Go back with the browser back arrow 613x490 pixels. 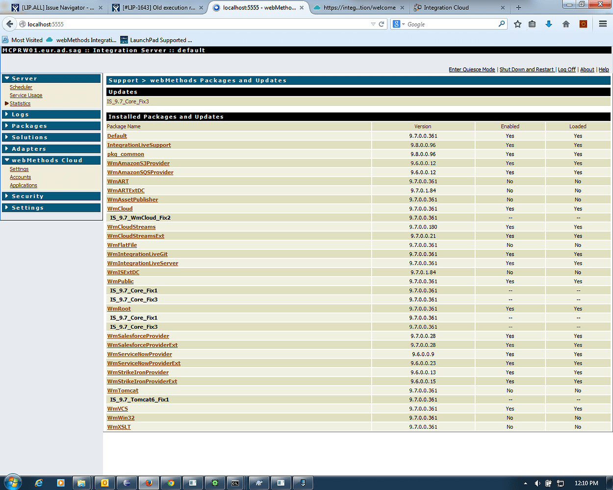click(10, 24)
